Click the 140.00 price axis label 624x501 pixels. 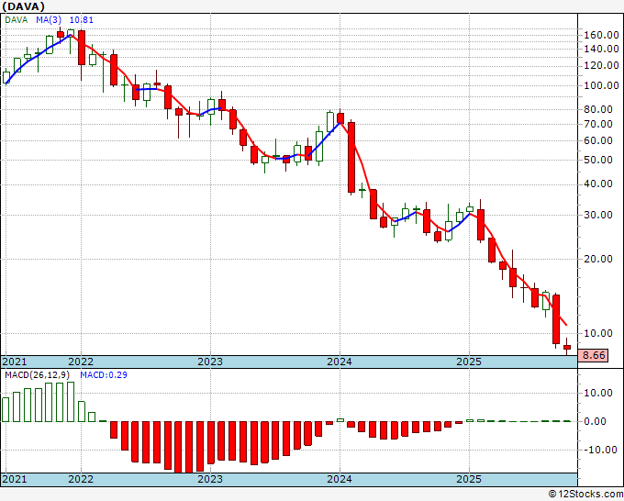tap(601, 49)
